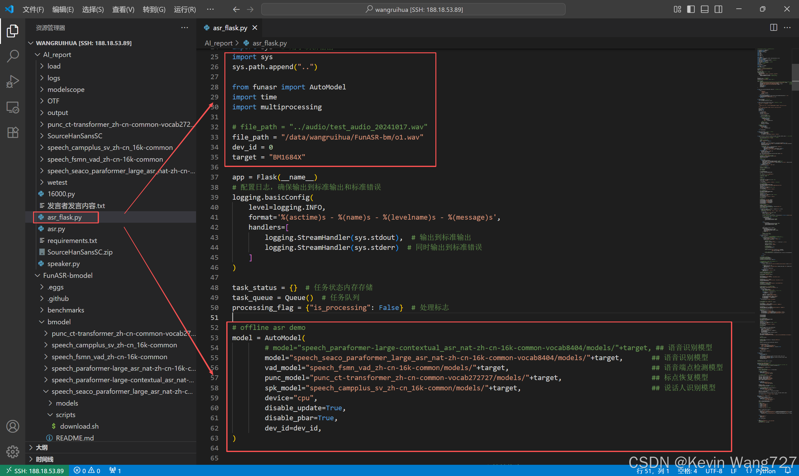Expand the modelscope folder

[111, 89]
